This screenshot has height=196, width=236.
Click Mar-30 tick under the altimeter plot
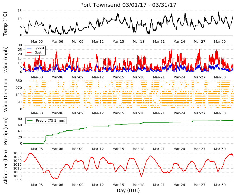[x=220, y=185]
